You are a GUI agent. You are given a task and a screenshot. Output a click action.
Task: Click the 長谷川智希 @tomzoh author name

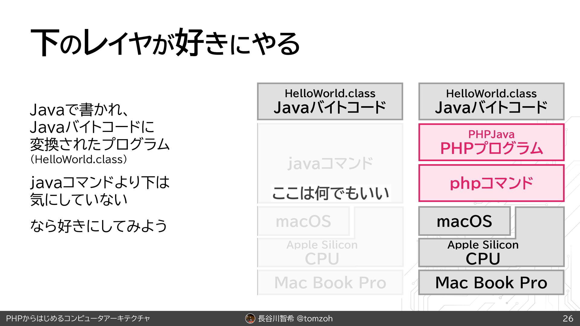295,318
